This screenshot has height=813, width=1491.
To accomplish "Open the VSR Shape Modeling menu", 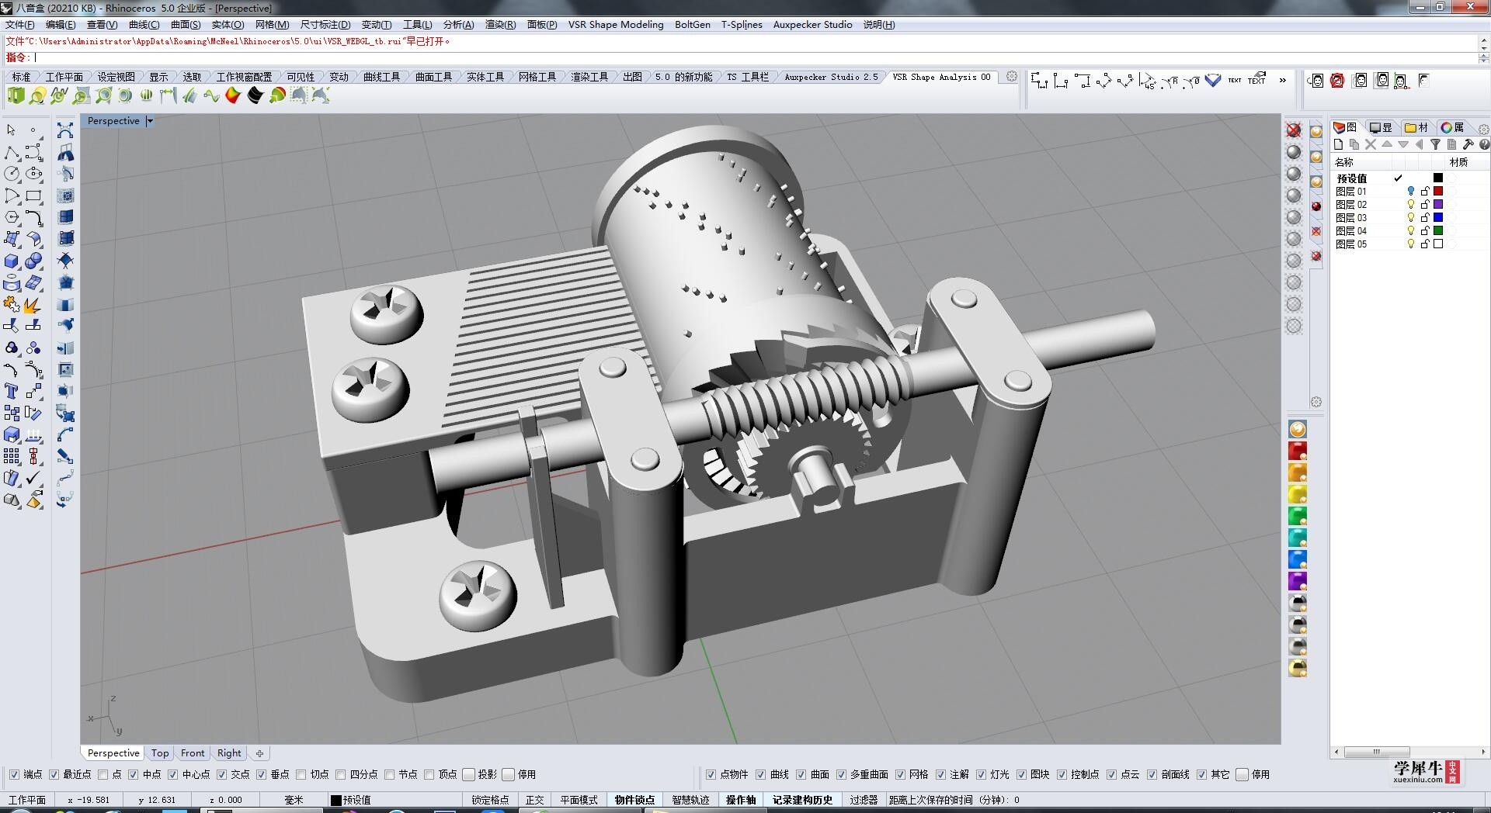I will click(x=616, y=25).
